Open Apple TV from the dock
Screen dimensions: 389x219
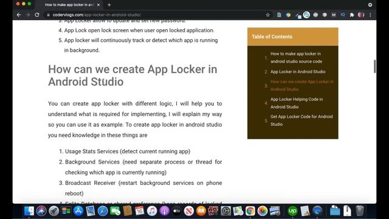click(x=176, y=211)
